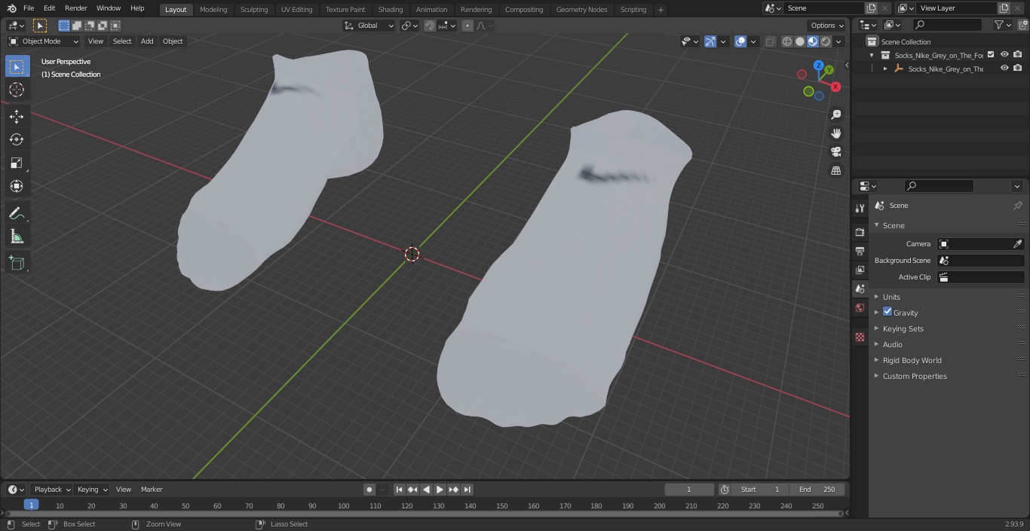Open the File menu
The image size is (1030, 531).
click(29, 8)
